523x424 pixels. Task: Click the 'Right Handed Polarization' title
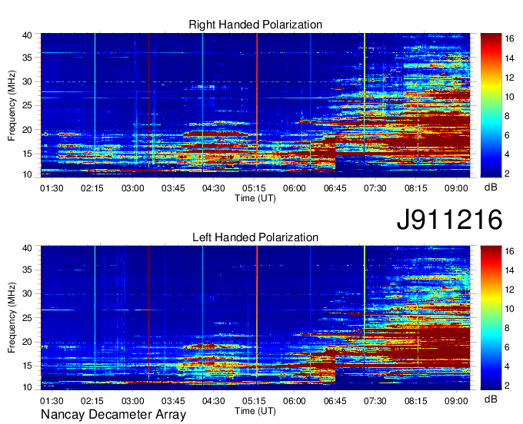pyautogui.click(x=255, y=25)
